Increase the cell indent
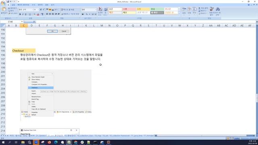The width and height of the screenshot is (258, 145). [x=58, y=14]
